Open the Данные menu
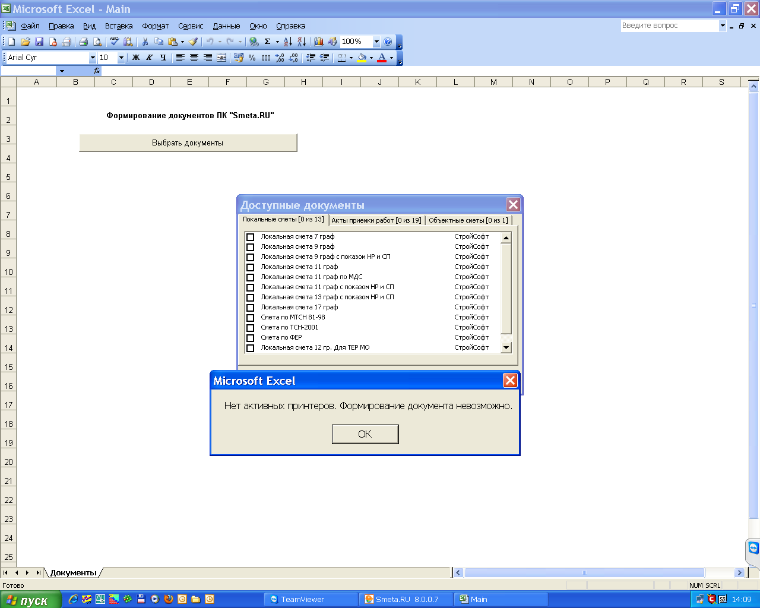This screenshot has width=760, height=608. tap(226, 26)
